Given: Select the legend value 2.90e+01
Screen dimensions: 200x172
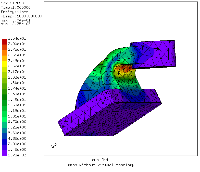Looking at the screenshot, I should tap(17, 44).
